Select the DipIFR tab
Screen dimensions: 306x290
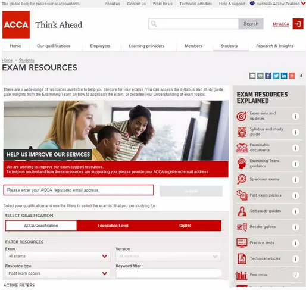185,226
